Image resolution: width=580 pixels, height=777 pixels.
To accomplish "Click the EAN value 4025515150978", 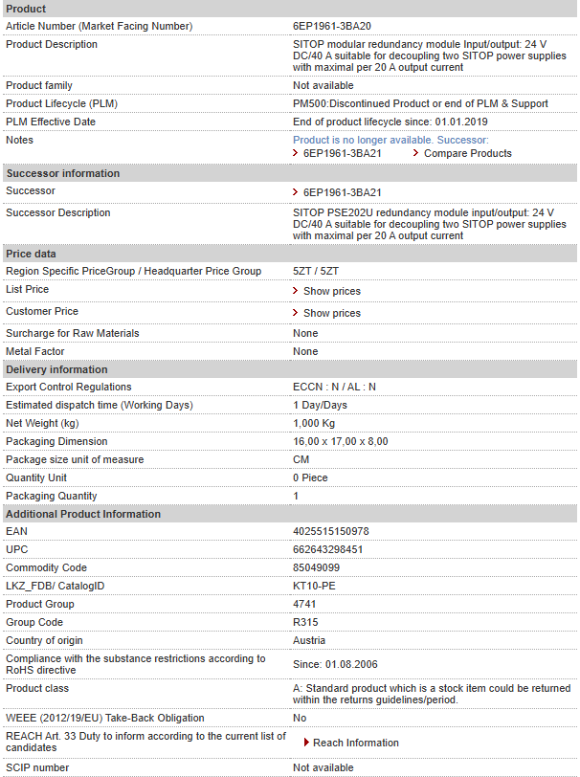I will [330, 531].
